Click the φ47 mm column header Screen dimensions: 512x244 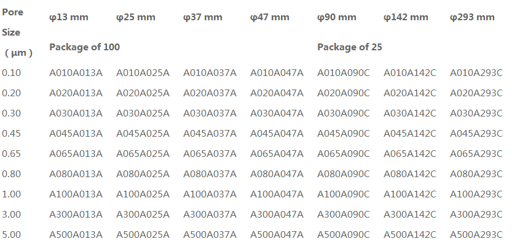pyautogui.click(x=270, y=17)
